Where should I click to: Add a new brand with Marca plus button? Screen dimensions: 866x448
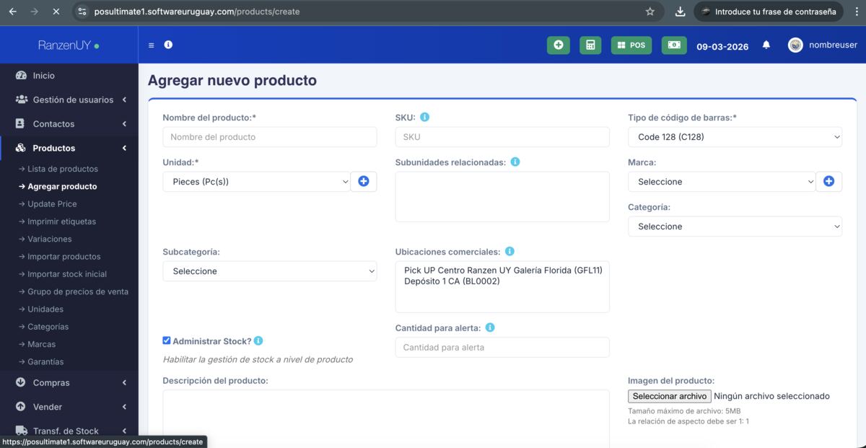[x=828, y=182]
